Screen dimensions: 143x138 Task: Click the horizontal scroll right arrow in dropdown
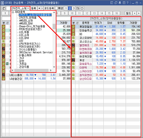point(51,70)
